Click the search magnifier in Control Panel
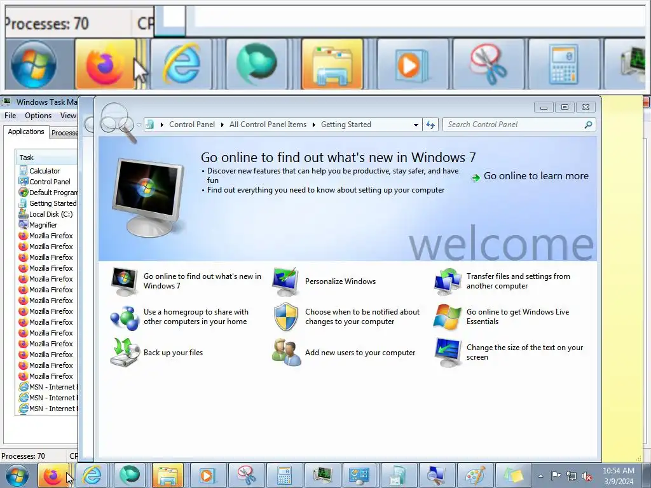Screen dimensions: 651x488 588,125
